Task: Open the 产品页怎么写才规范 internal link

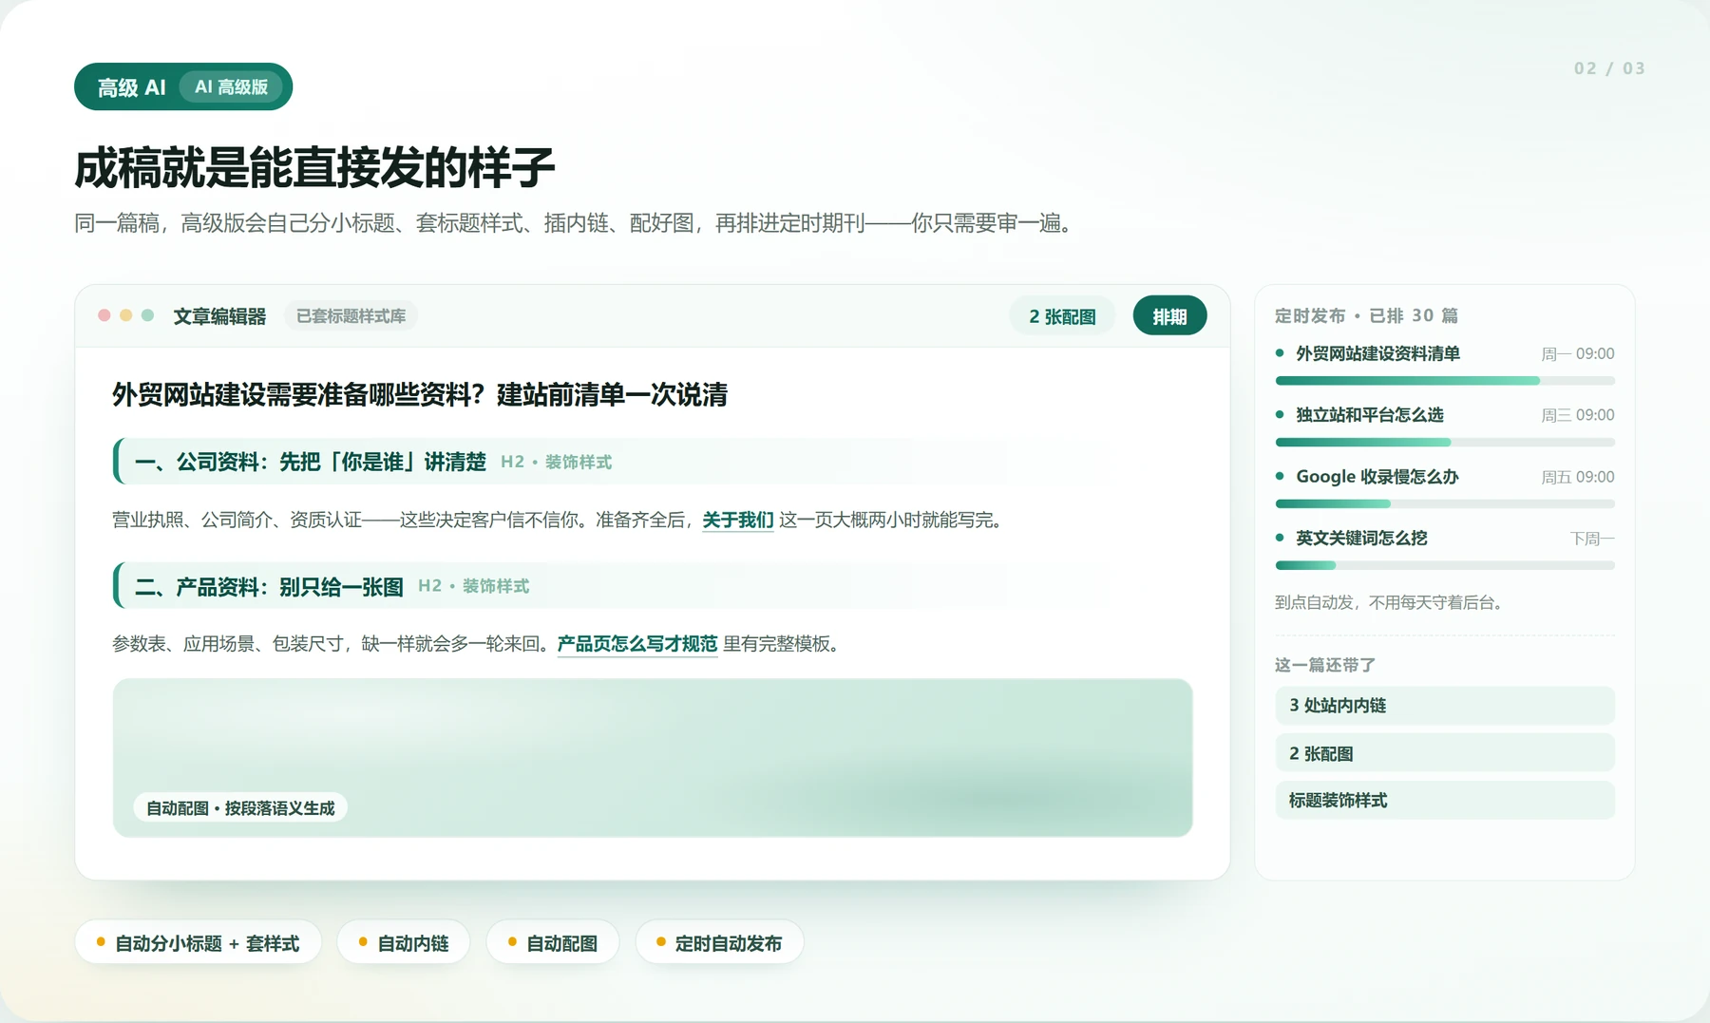Action: [636, 644]
